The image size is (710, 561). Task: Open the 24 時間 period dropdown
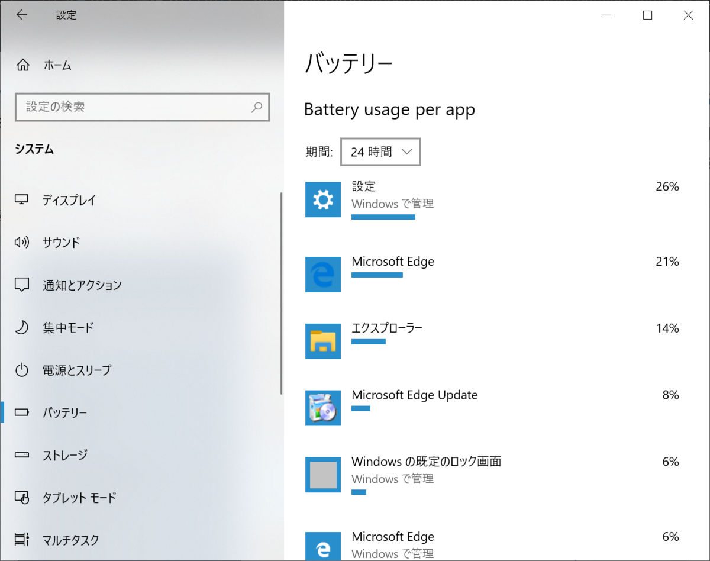pos(380,152)
